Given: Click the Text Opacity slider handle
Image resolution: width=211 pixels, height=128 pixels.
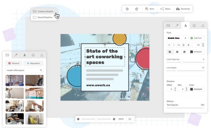Looking at the screenshot, I should pyautogui.click(x=203, y=108).
